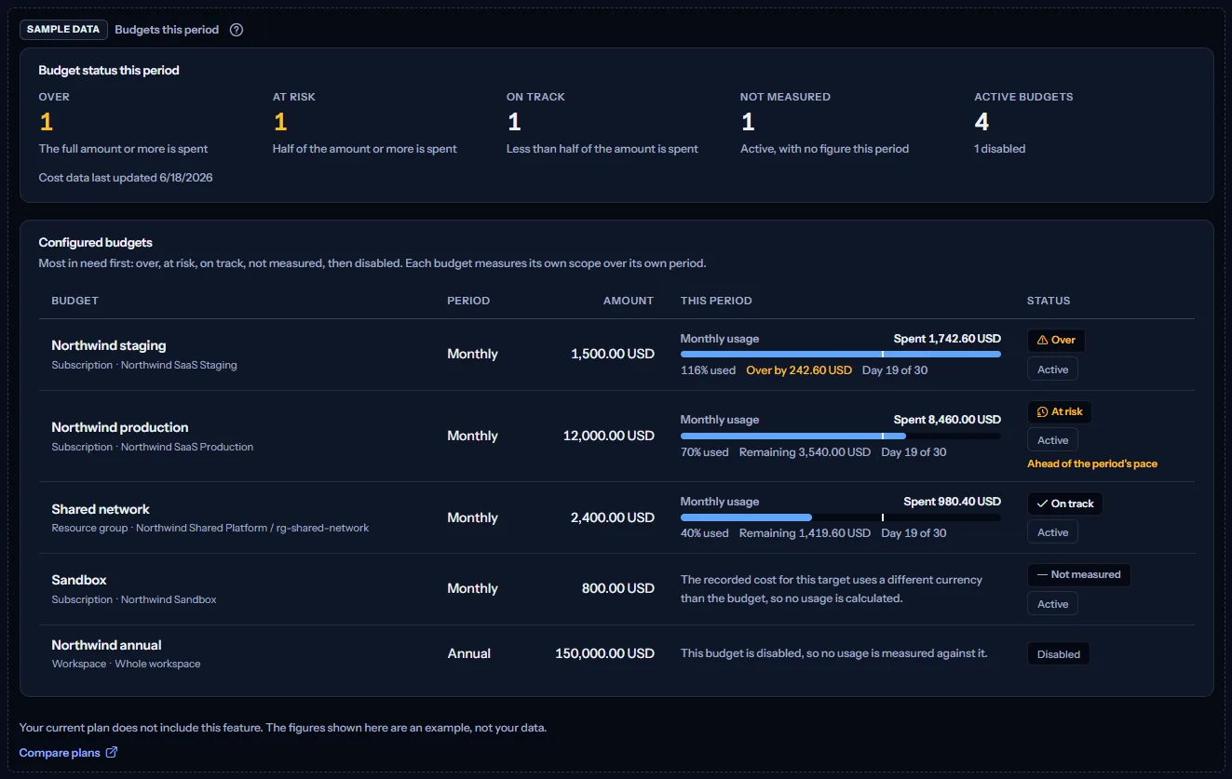1232x779 pixels.
Task: Click the Annual period cell
Action: 469,653
